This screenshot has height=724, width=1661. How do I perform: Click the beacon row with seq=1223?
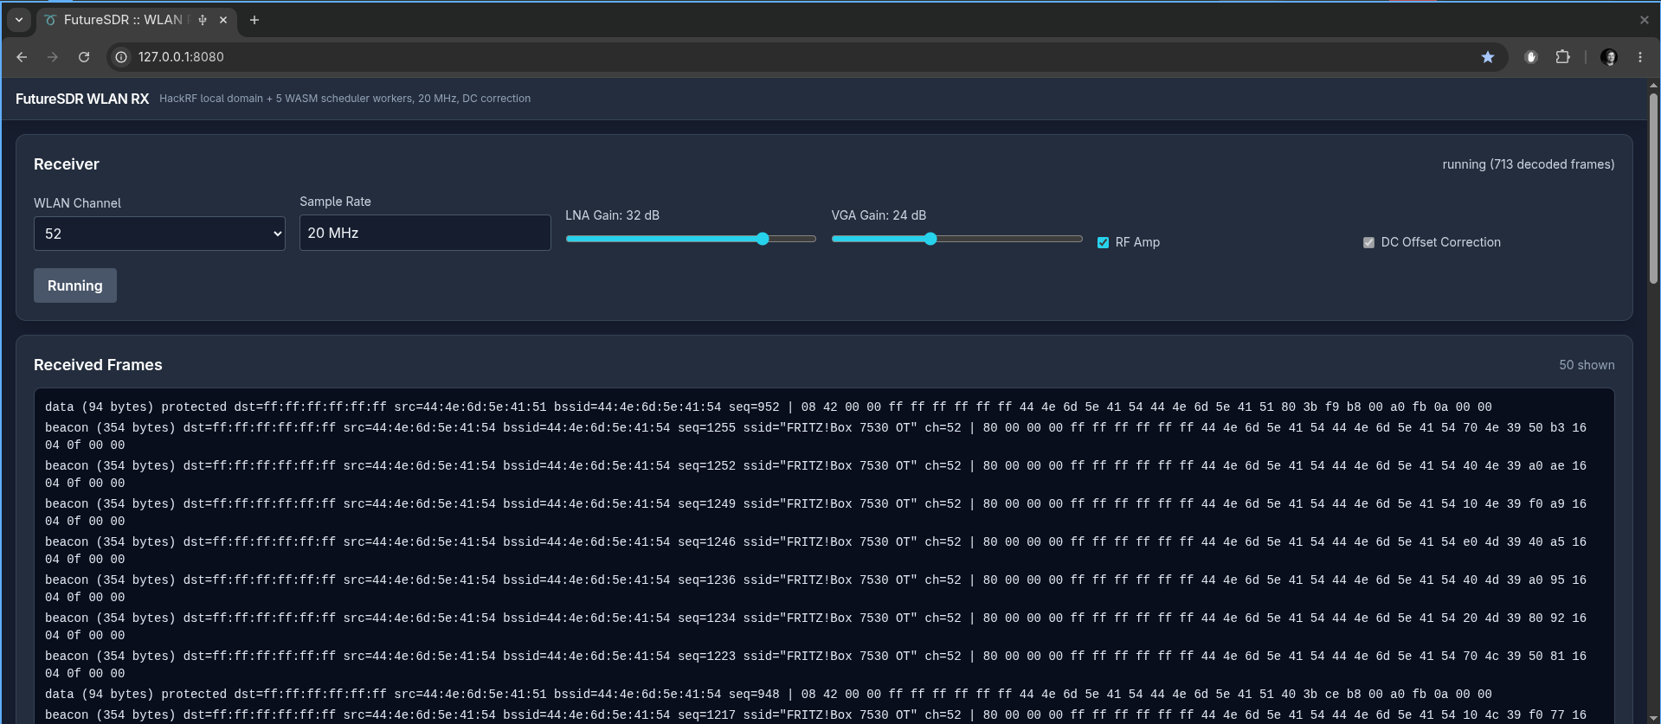(824, 664)
